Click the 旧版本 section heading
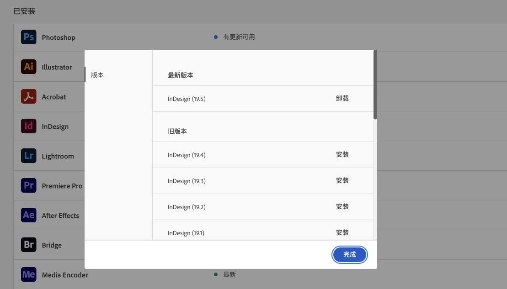507x289 pixels. coord(177,131)
